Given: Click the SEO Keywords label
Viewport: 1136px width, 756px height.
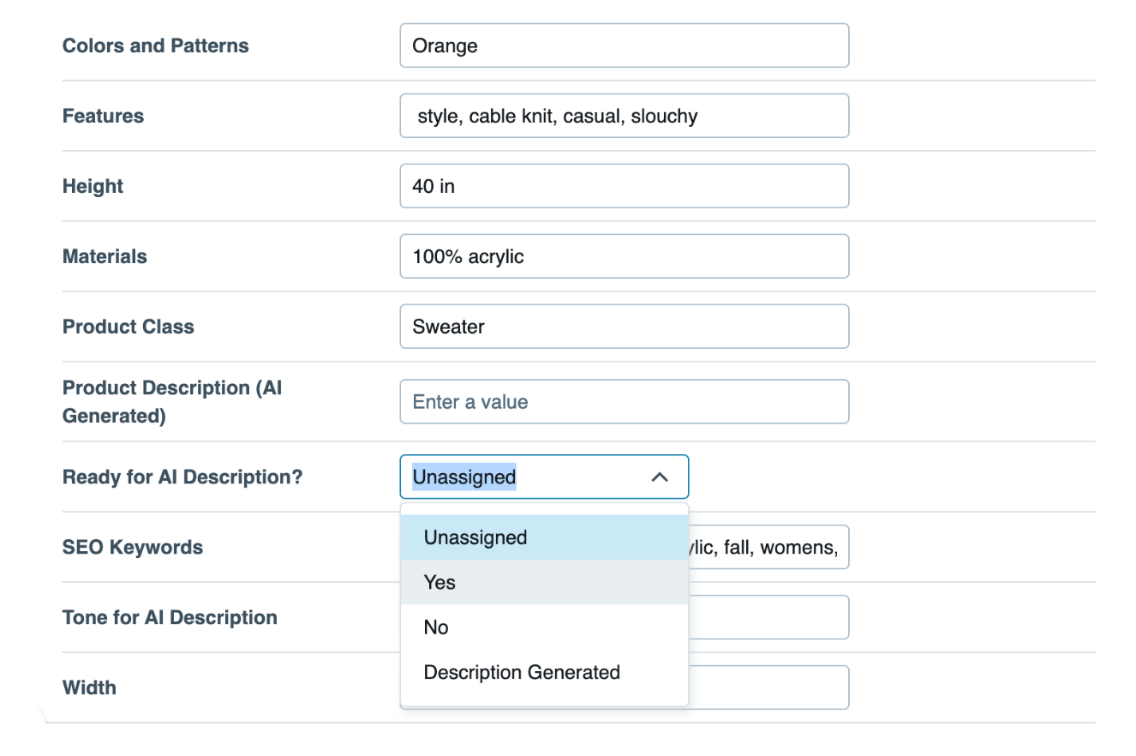Looking at the screenshot, I should click(133, 547).
